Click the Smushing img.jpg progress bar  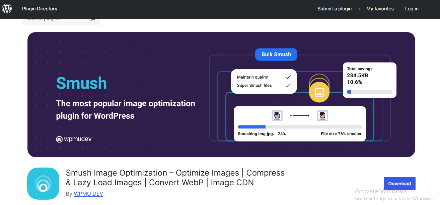[299, 127]
